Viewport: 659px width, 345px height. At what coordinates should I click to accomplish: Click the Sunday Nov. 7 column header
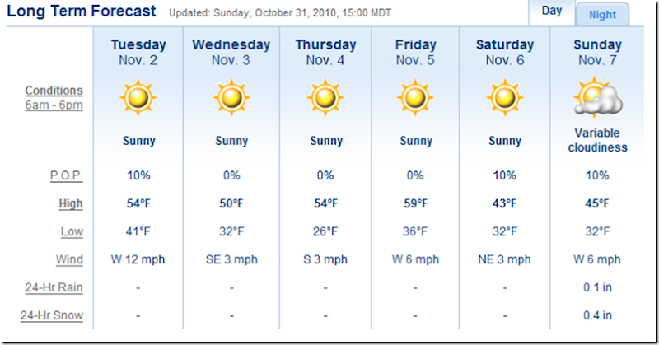[597, 52]
